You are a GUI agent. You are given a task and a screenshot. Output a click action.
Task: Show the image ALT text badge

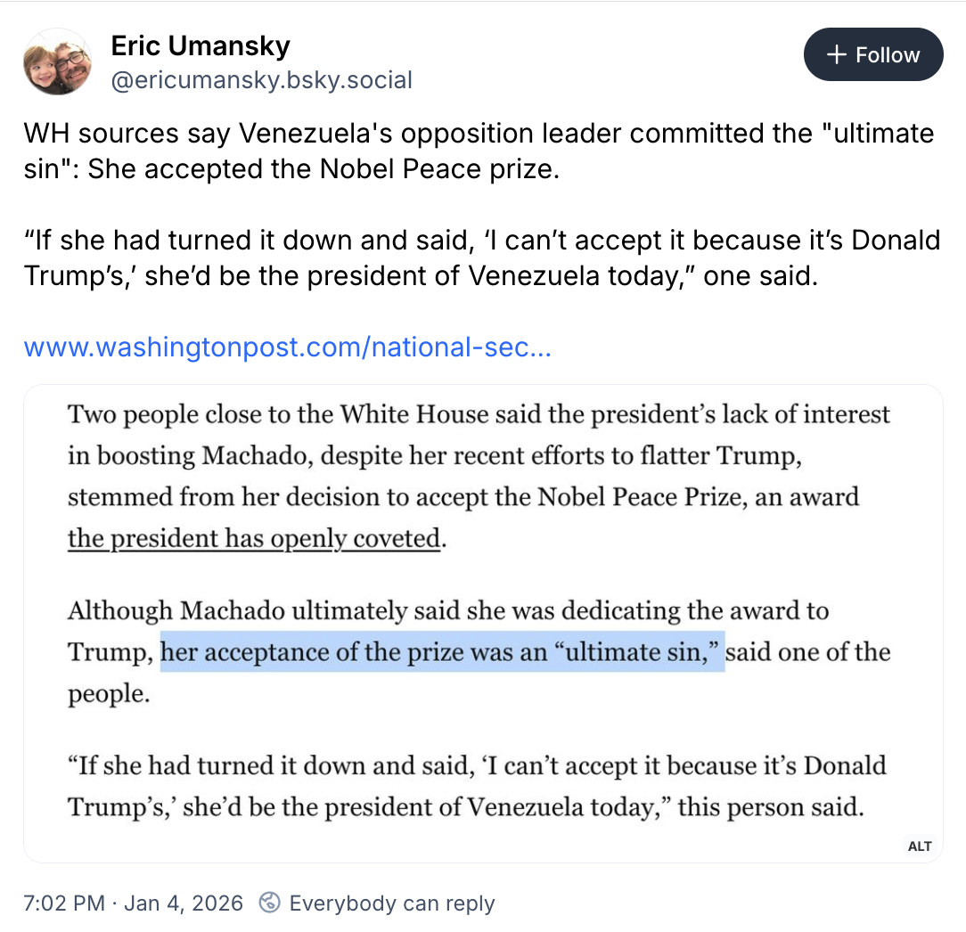click(x=920, y=846)
